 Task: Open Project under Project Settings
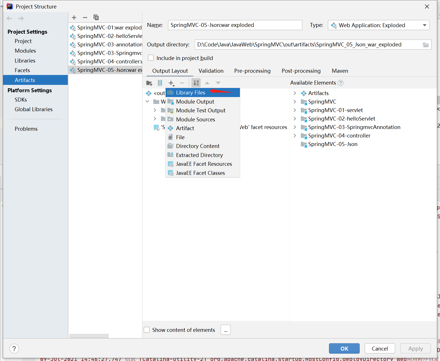click(23, 41)
